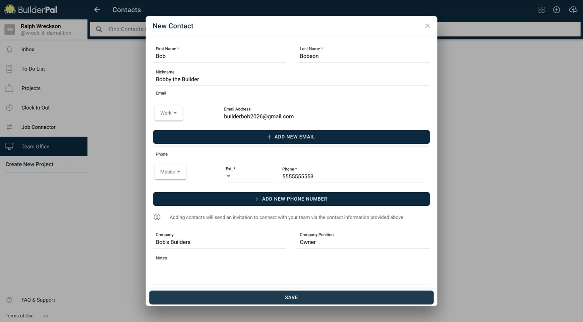Click the FAQ & Support question icon
This screenshot has height=322, width=583.
click(9, 300)
